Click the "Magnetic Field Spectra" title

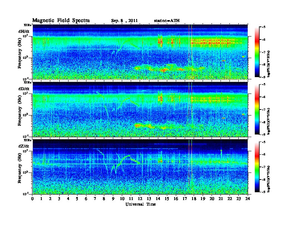(61, 20)
